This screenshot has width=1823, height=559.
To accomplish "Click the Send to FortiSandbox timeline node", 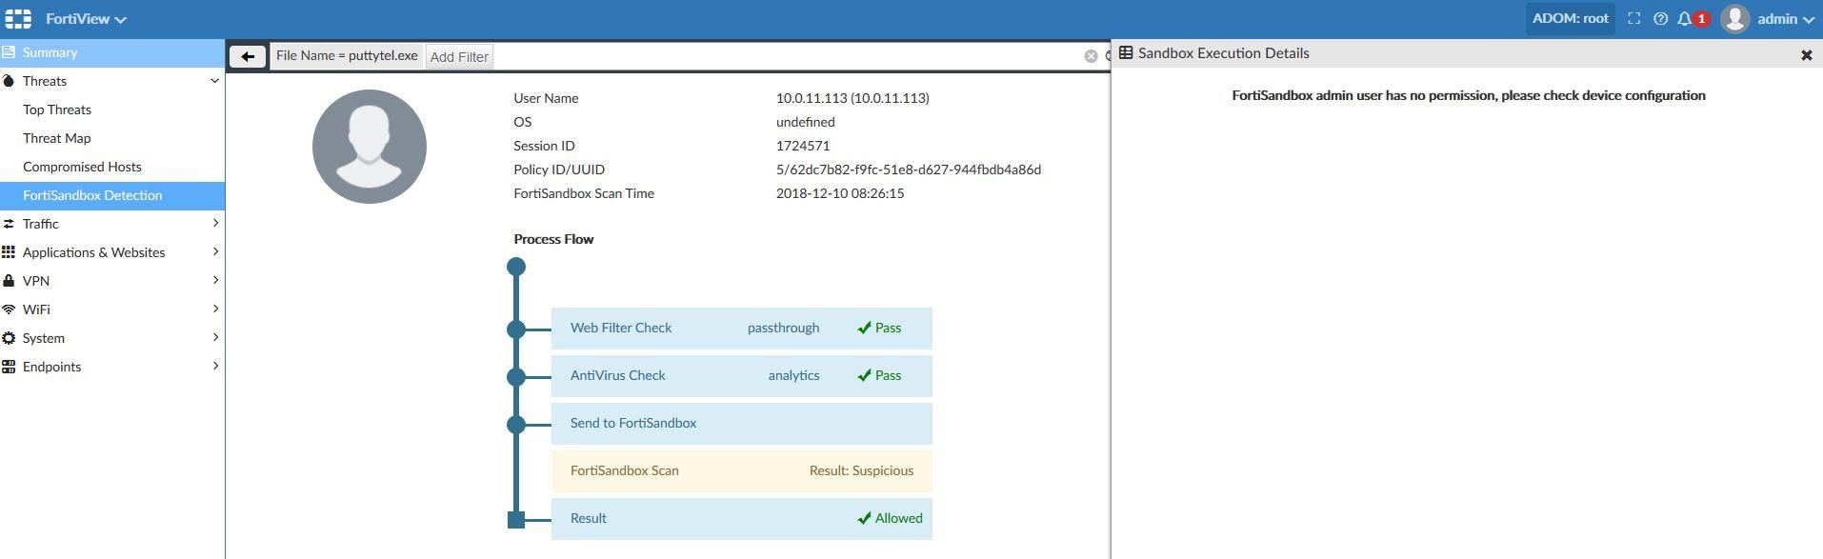I will [x=516, y=425].
